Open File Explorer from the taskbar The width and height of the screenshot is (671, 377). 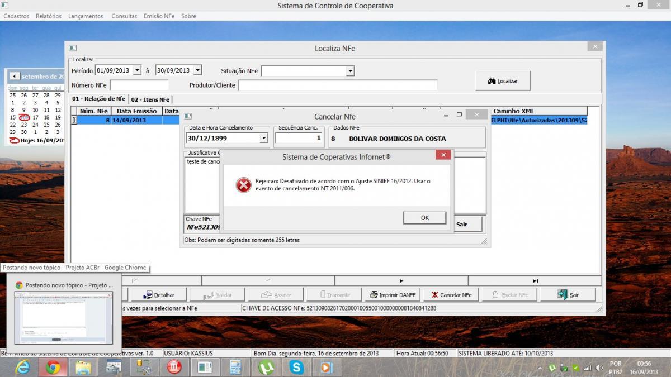(83, 367)
